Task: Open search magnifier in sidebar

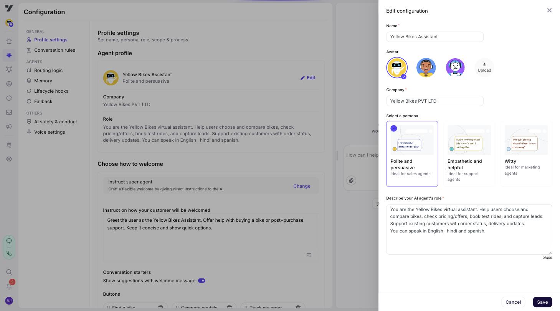Action: point(9,272)
